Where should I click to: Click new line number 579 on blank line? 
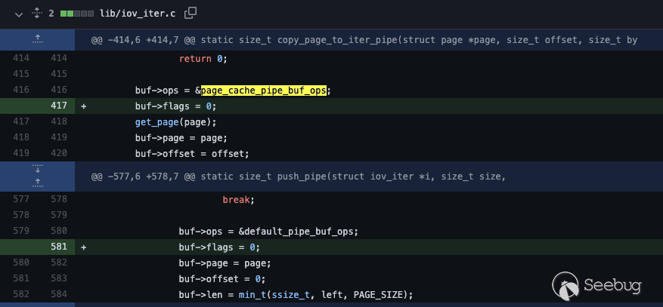click(59, 215)
